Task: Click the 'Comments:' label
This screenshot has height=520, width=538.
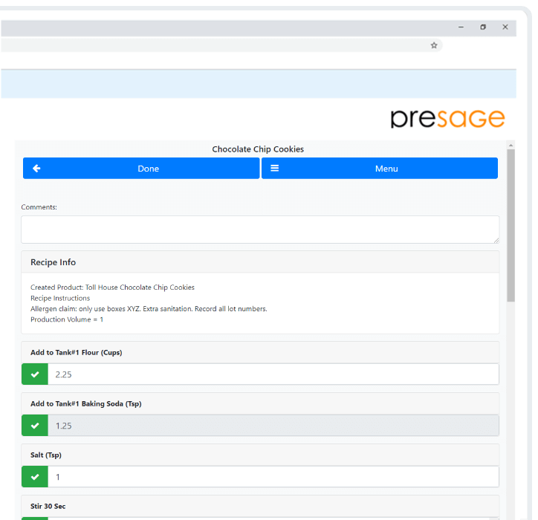Action: 39,207
